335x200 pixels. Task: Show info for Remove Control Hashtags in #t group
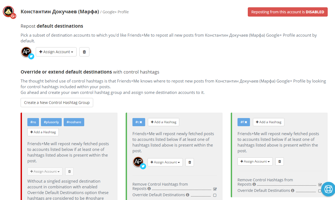click(149, 189)
